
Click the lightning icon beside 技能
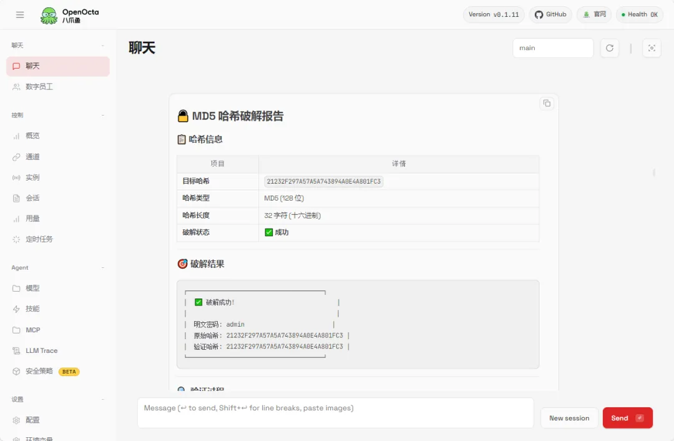coord(16,309)
